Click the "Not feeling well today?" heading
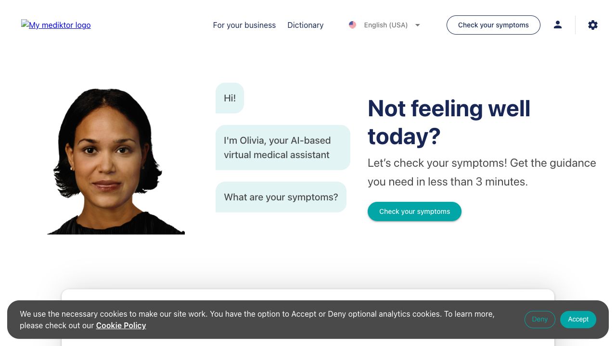The height and width of the screenshot is (346, 616). point(449,122)
